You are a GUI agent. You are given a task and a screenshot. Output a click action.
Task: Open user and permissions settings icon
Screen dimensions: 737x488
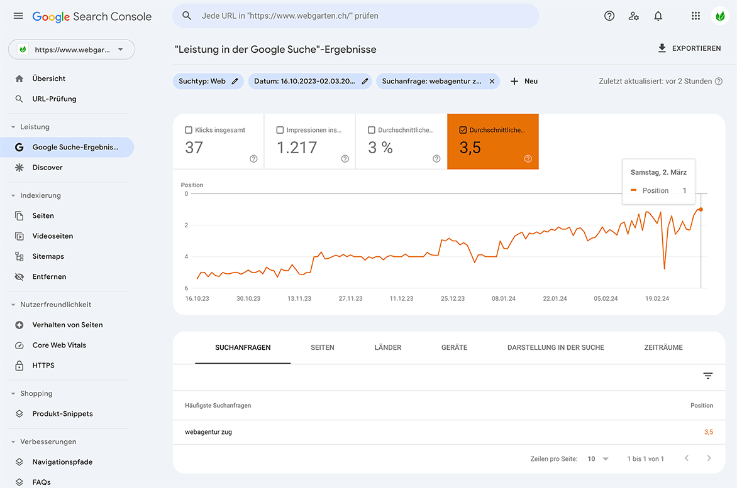[634, 16]
